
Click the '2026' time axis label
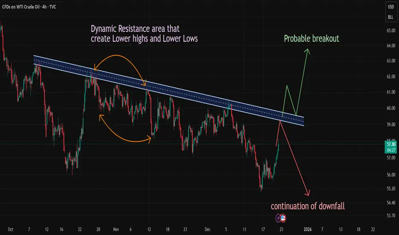click(x=307, y=229)
